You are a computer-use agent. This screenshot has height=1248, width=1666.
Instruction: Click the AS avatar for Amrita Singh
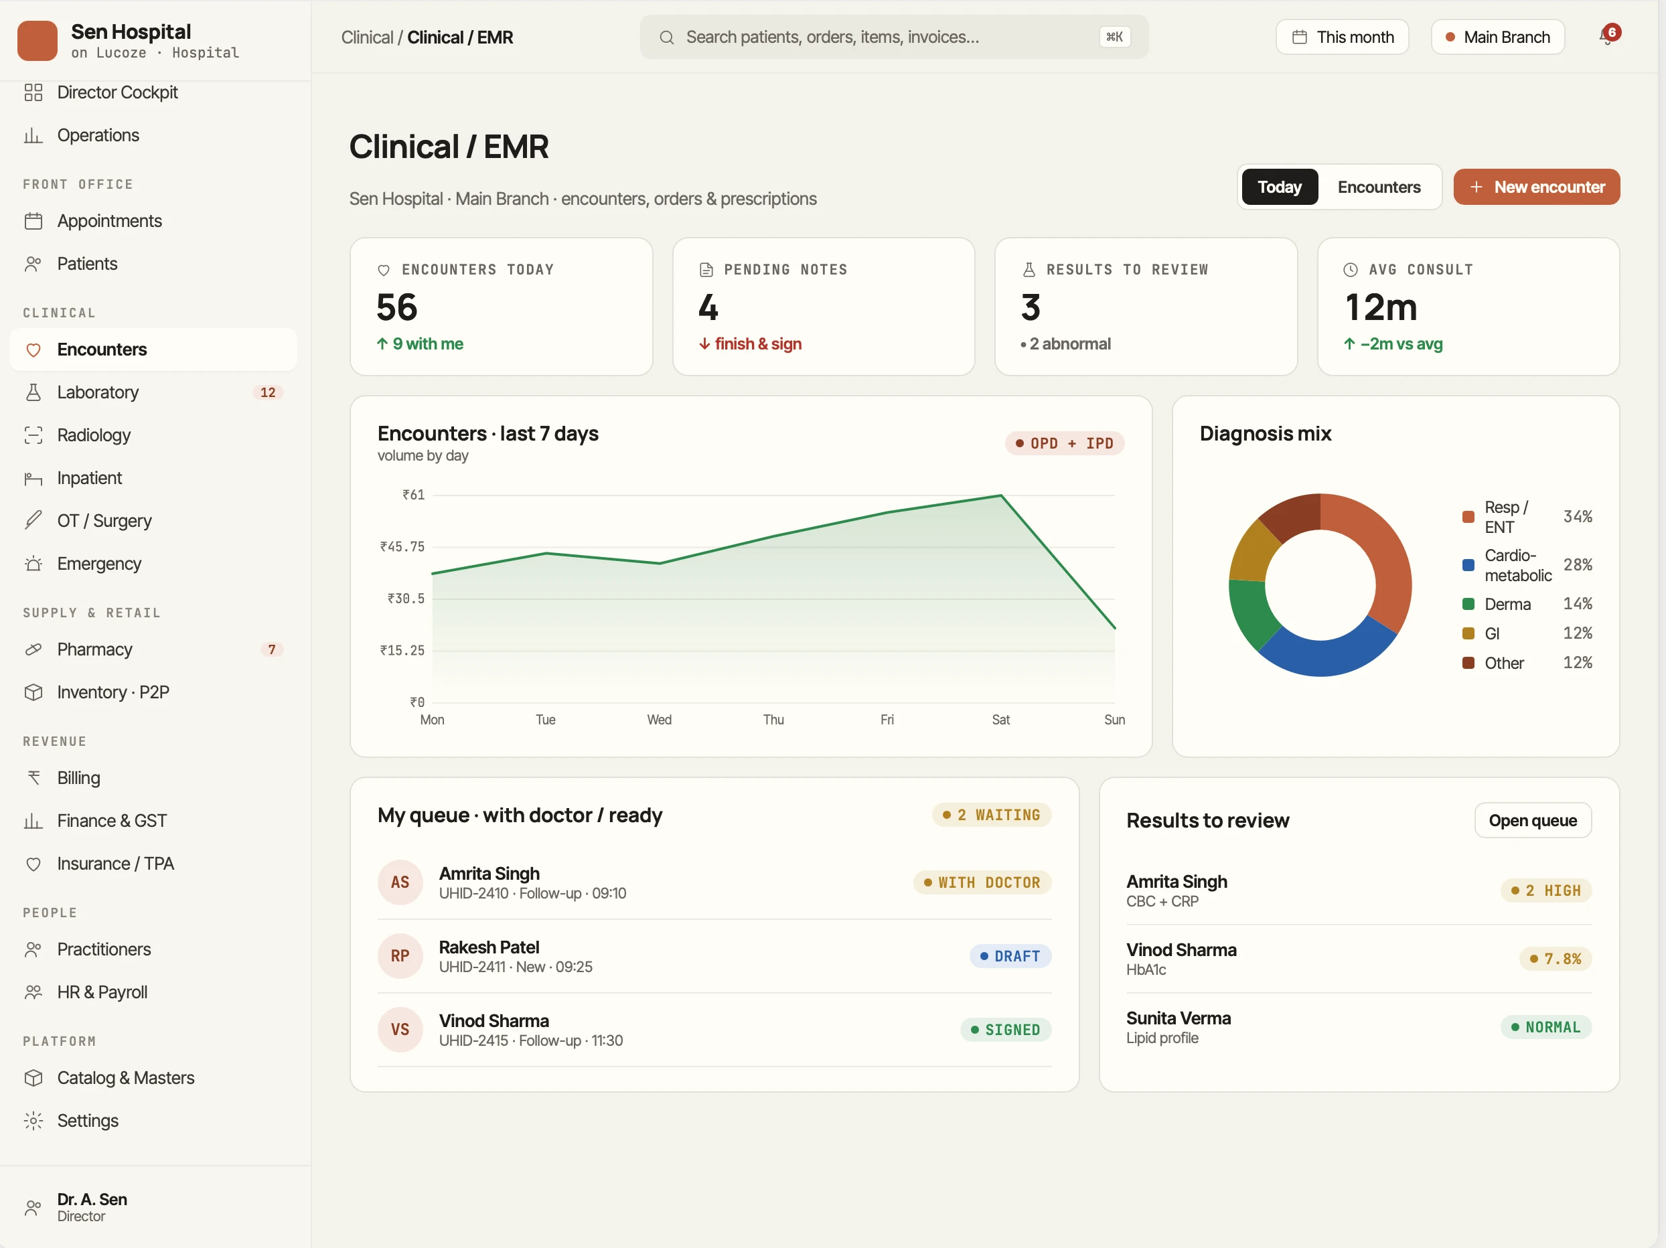[x=400, y=882]
